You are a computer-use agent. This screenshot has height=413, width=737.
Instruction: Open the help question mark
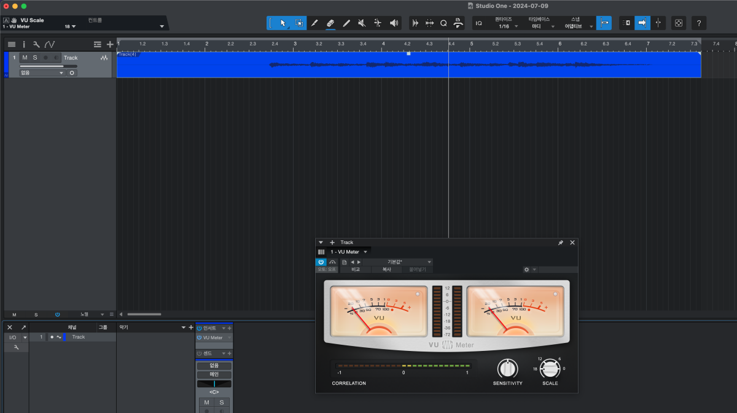tap(699, 23)
